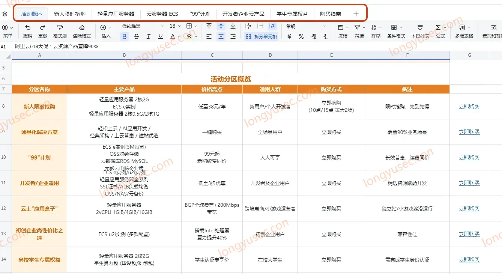Decrease decimal places
Screen dimensions: 502x274
pos(325,36)
